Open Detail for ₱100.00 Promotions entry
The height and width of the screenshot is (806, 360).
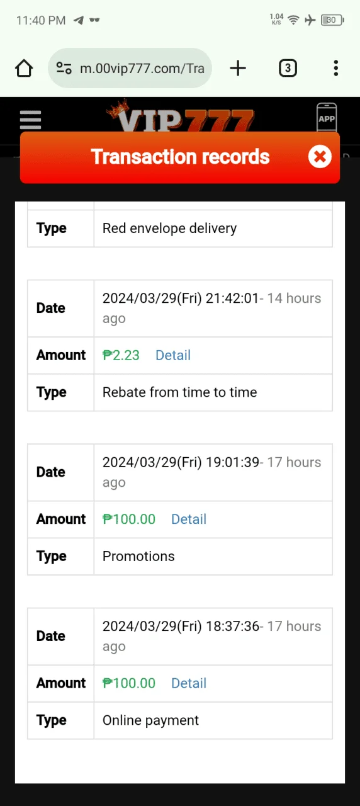coord(189,519)
